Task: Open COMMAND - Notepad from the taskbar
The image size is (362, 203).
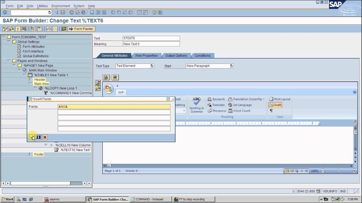Action: pyautogui.click(x=151, y=199)
